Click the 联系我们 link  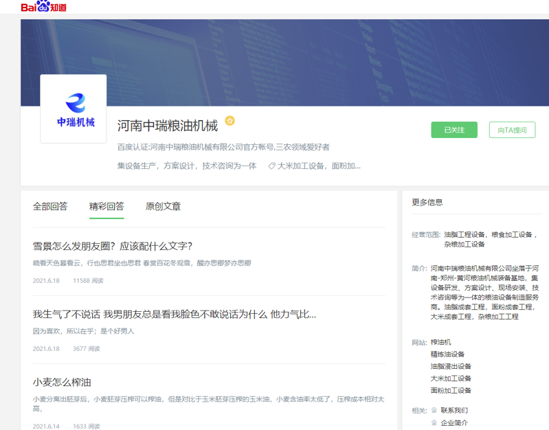[454, 410]
